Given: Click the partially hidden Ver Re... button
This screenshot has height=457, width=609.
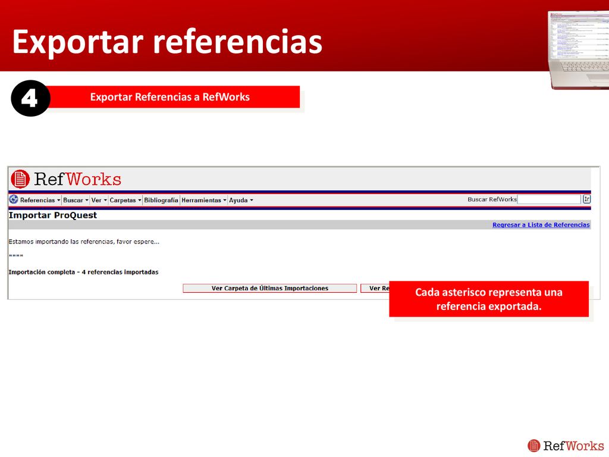Looking at the screenshot, I should 375,289.
